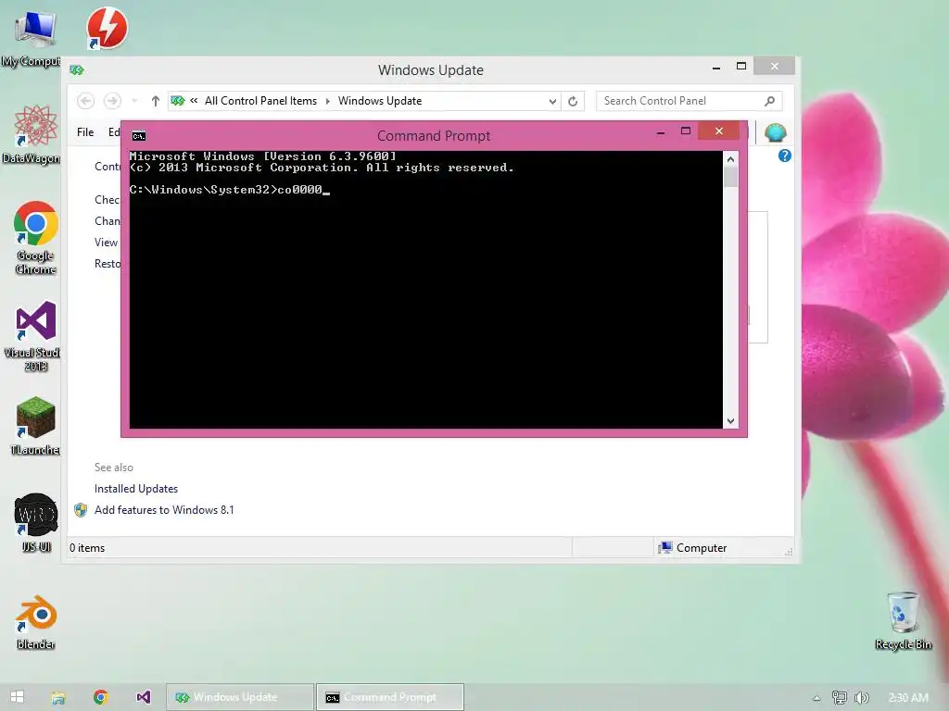Image resolution: width=949 pixels, height=711 pixels.
Task: Click Computer in the status bar
Action: coord(693,548)
